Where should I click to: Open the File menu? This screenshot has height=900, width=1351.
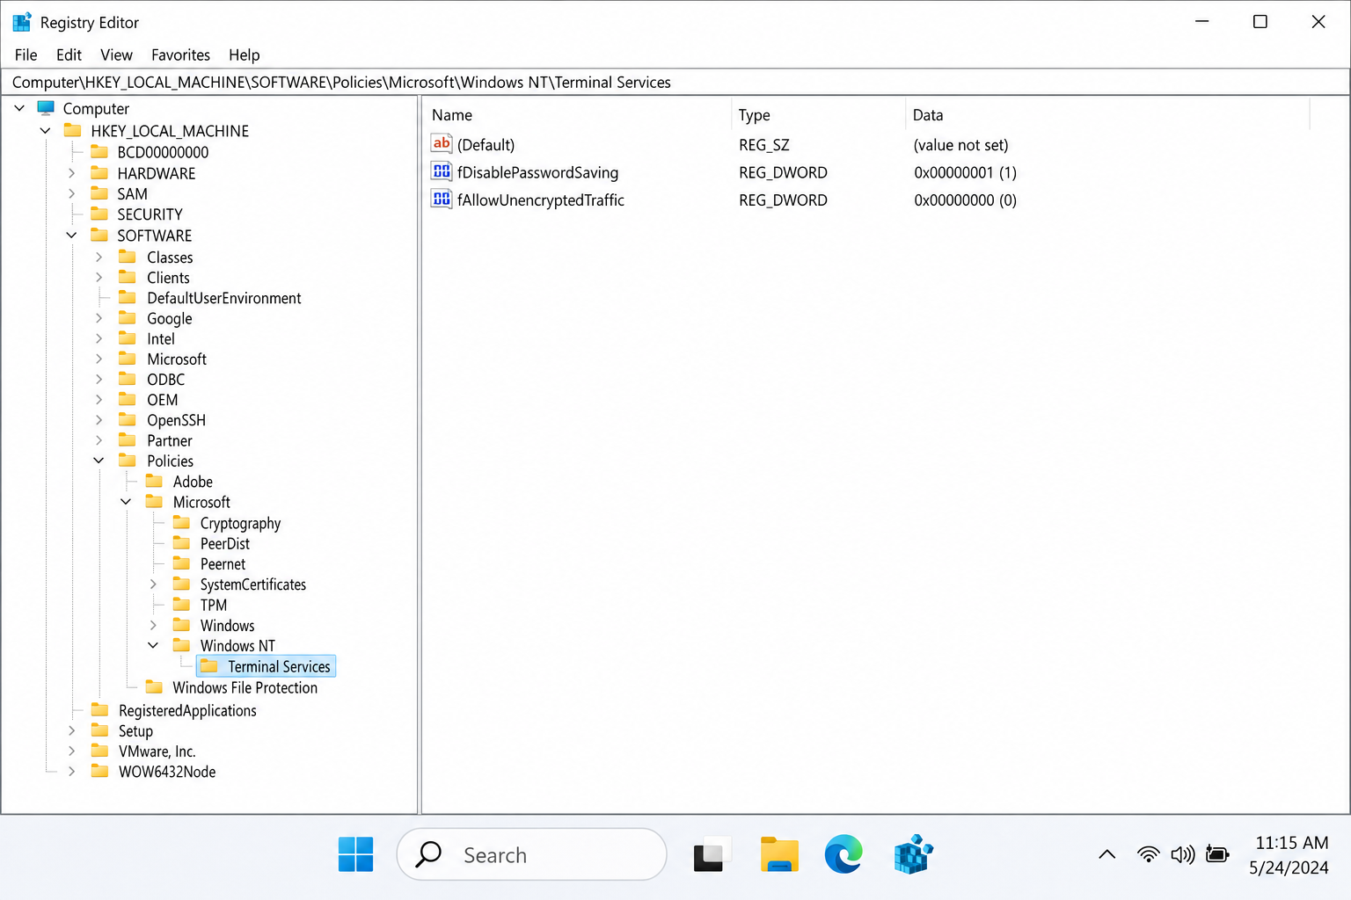point(26,54)
